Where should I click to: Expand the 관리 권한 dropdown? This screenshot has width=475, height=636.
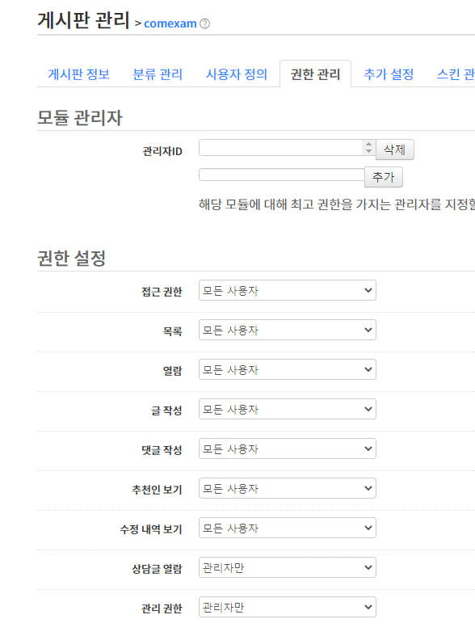[x=288, y=607]
